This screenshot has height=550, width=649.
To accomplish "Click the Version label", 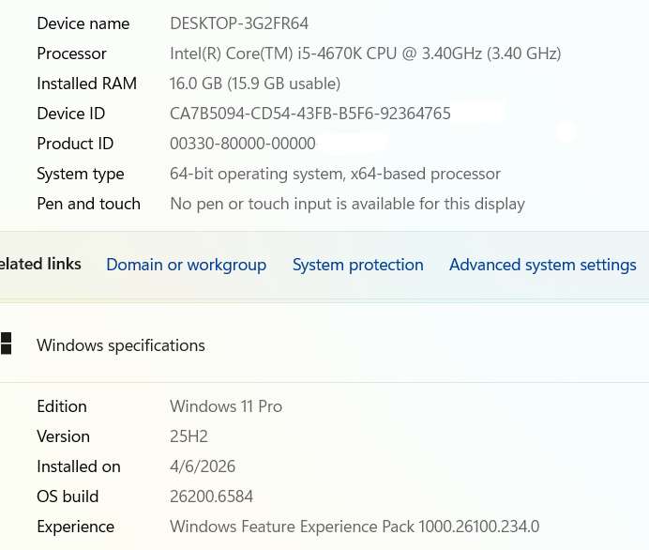I will tap(63, 436).
